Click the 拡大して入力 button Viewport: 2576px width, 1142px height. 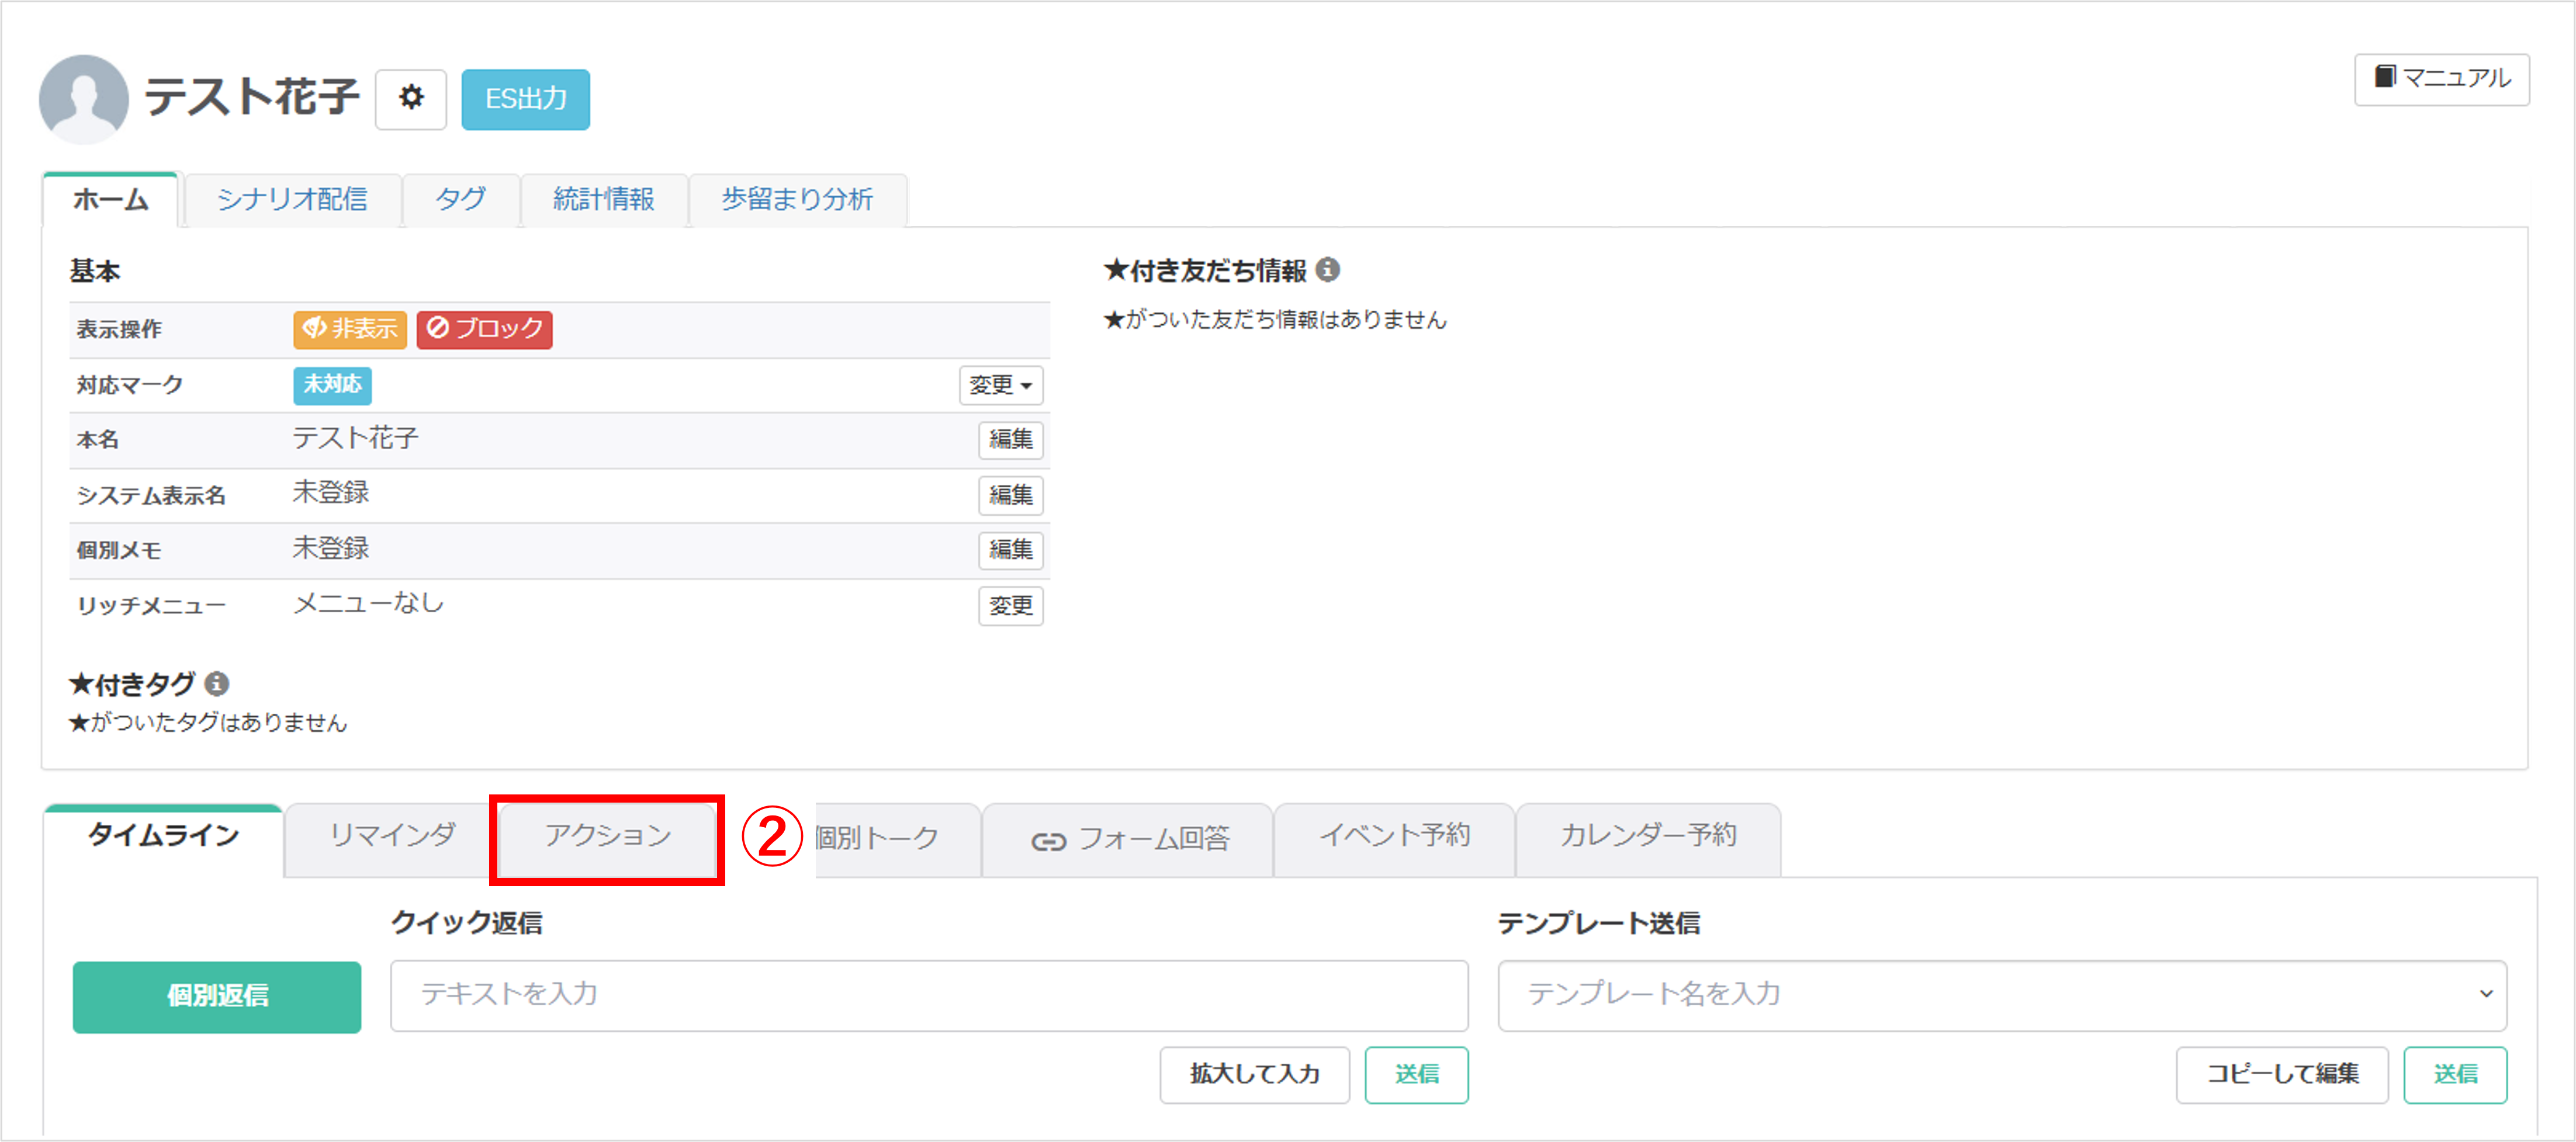click(1254, 1075)
